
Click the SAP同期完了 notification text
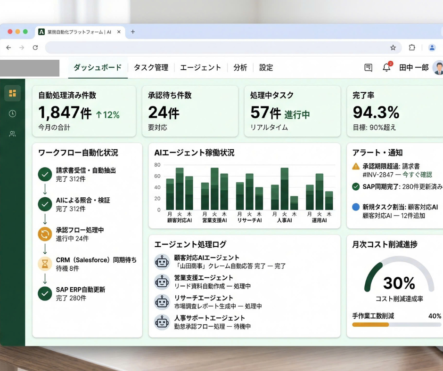pyautogui.click(x=402, y=186)
